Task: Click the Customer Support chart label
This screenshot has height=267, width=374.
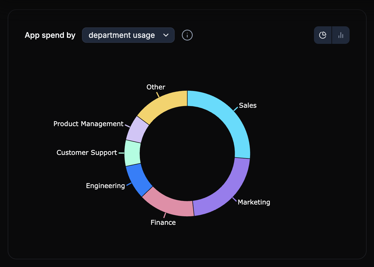Action: (x=87, y=153)
